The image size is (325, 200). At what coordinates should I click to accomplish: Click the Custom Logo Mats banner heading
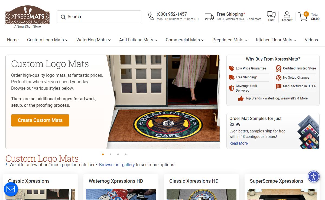pyautogui.click(x=50, y=64)
